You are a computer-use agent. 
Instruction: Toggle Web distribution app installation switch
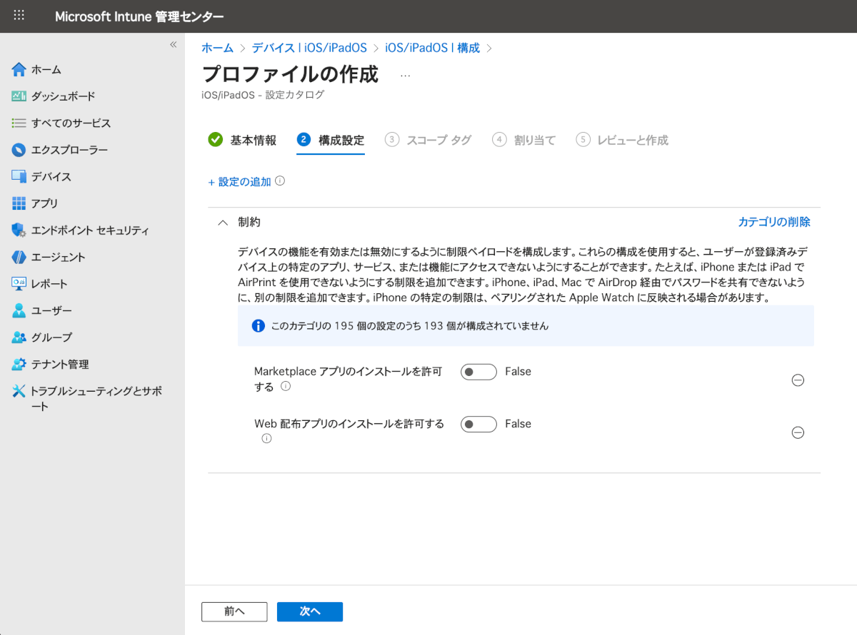pos(478,425)
